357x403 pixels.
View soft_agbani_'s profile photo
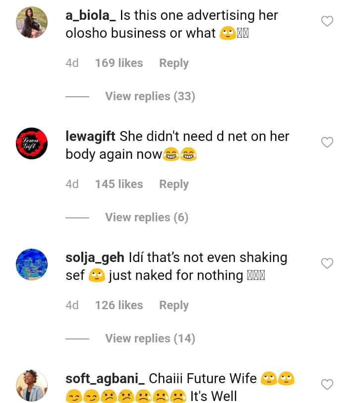[32, 386]
